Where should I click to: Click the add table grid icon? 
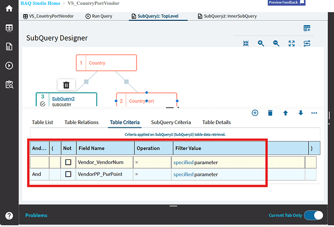click(307, 28)
